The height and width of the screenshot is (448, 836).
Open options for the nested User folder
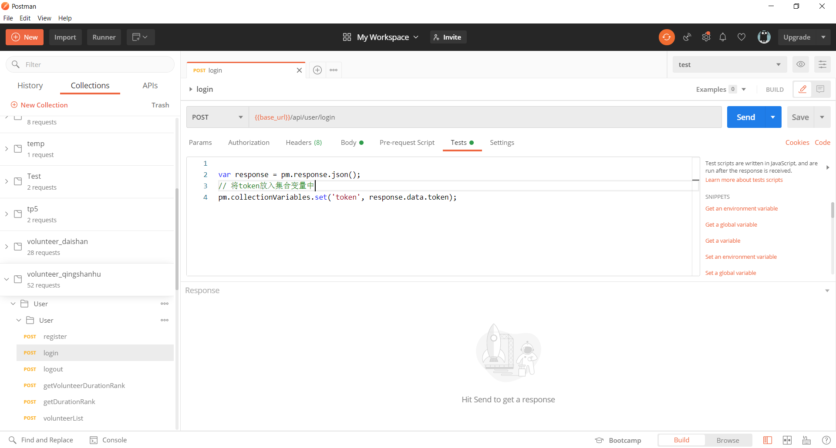coord(165,320)
